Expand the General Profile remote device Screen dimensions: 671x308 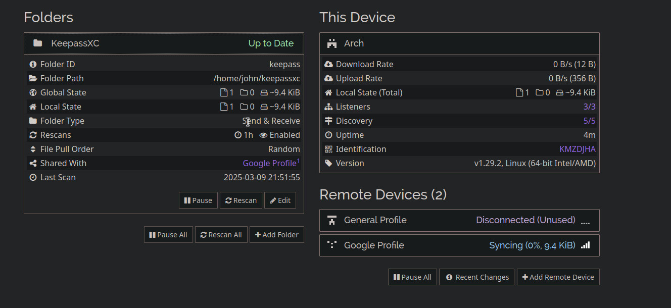459,220
